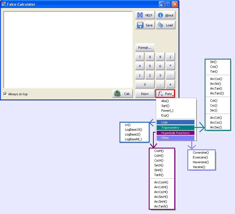Pick Coversine() from the Other list

pos(201,152)
